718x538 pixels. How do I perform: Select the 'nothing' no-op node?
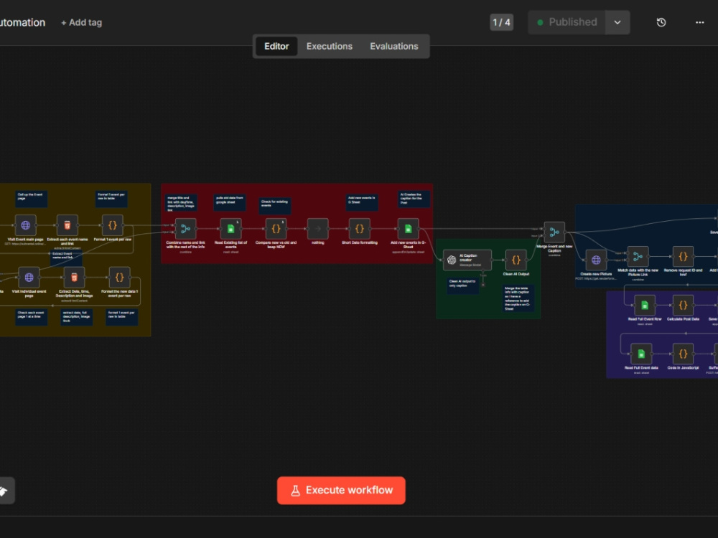318,229
